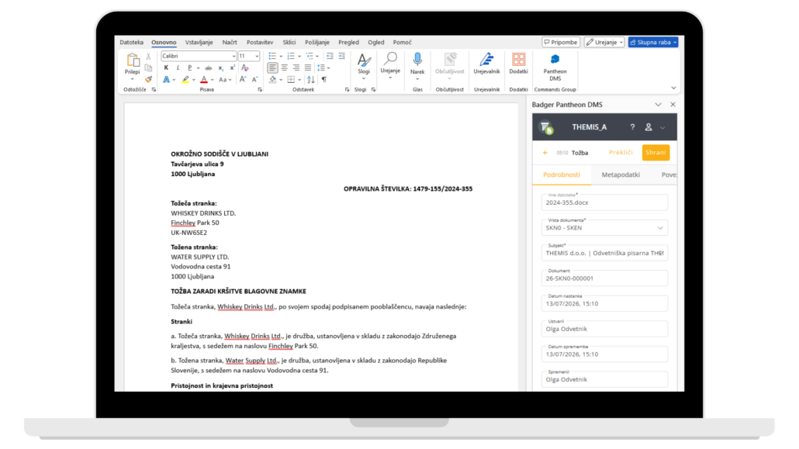799x449 pixels.
Task: Toggle align left paragraph
Action: [272, 67]
